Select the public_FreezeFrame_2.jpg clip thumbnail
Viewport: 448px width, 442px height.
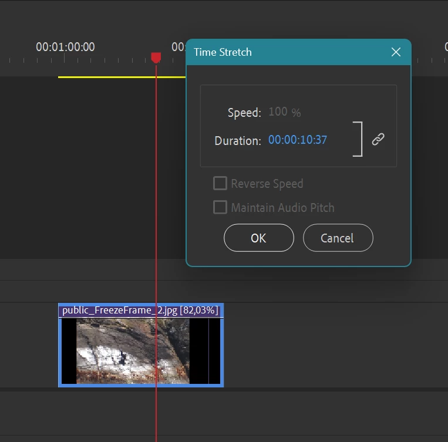[x=141, y=351]
